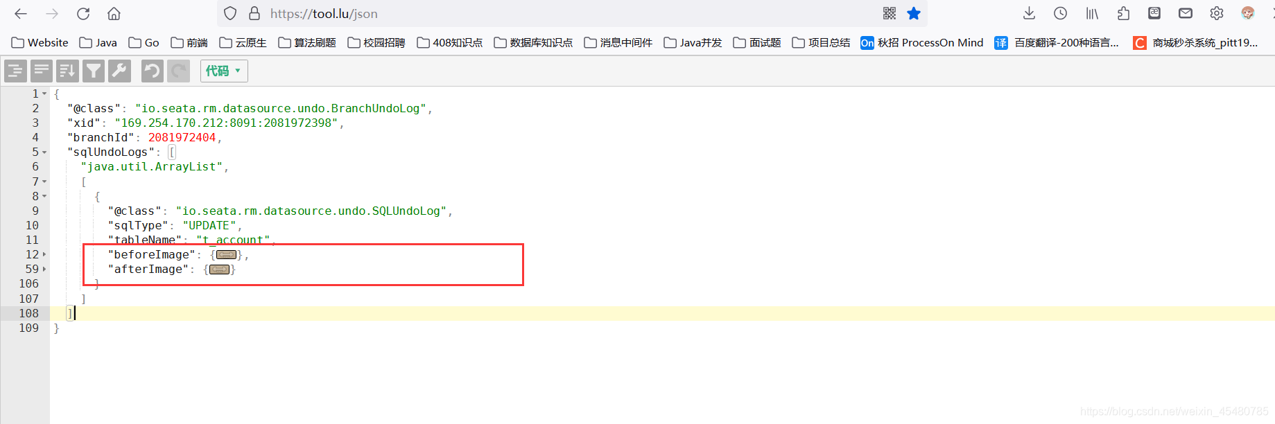The width and height of the screenshot is (1275, 424).
Task: Toggle the blue bookmark star
Action: (x=914, y=13)
